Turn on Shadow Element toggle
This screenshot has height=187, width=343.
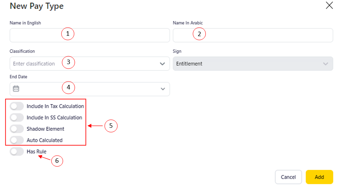pyautogui.click(x=17, y=129)
